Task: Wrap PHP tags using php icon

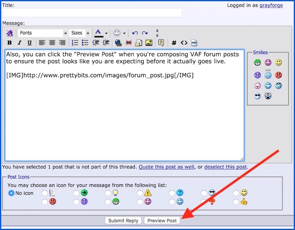Action: (x=194, y=43)
